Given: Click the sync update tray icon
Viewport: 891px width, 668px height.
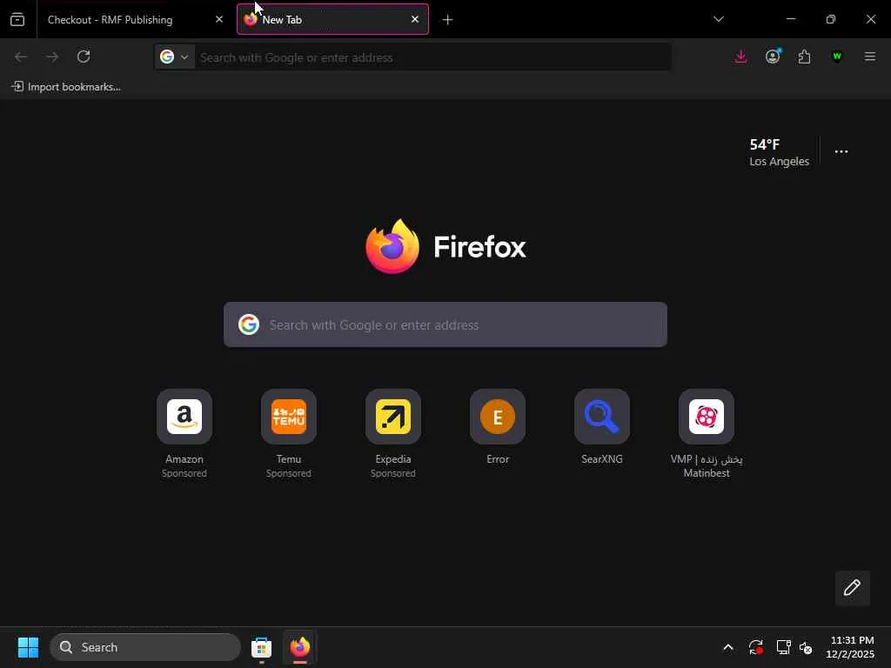Looking at the screenshot, I should (756, 647).
